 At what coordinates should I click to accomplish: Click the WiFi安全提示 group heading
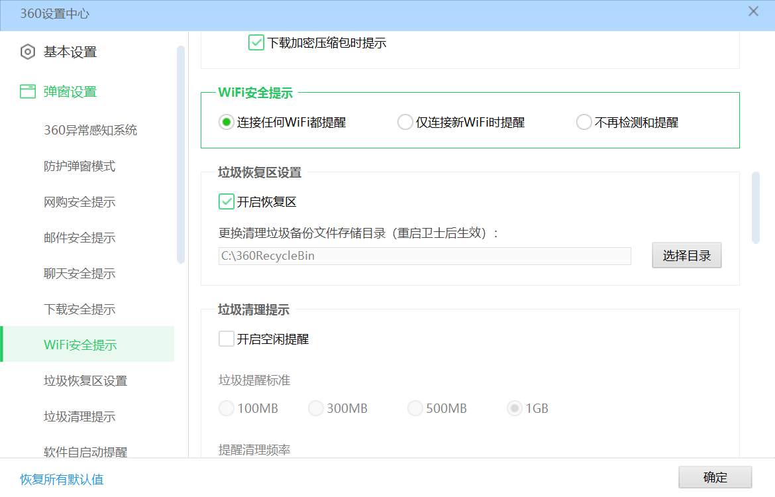[256, 93]
